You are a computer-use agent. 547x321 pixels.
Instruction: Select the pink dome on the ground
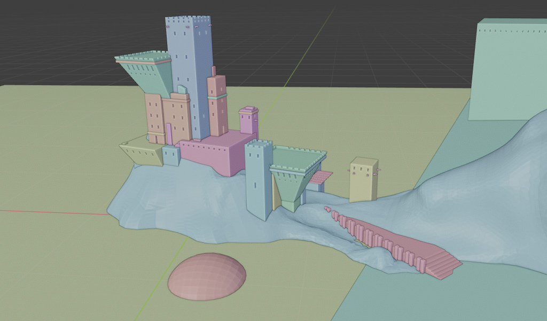[207, 277]
